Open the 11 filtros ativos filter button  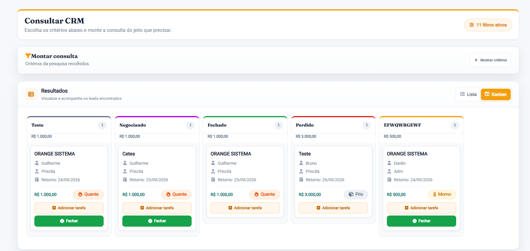pyautogui.click(x=488, y=25)
